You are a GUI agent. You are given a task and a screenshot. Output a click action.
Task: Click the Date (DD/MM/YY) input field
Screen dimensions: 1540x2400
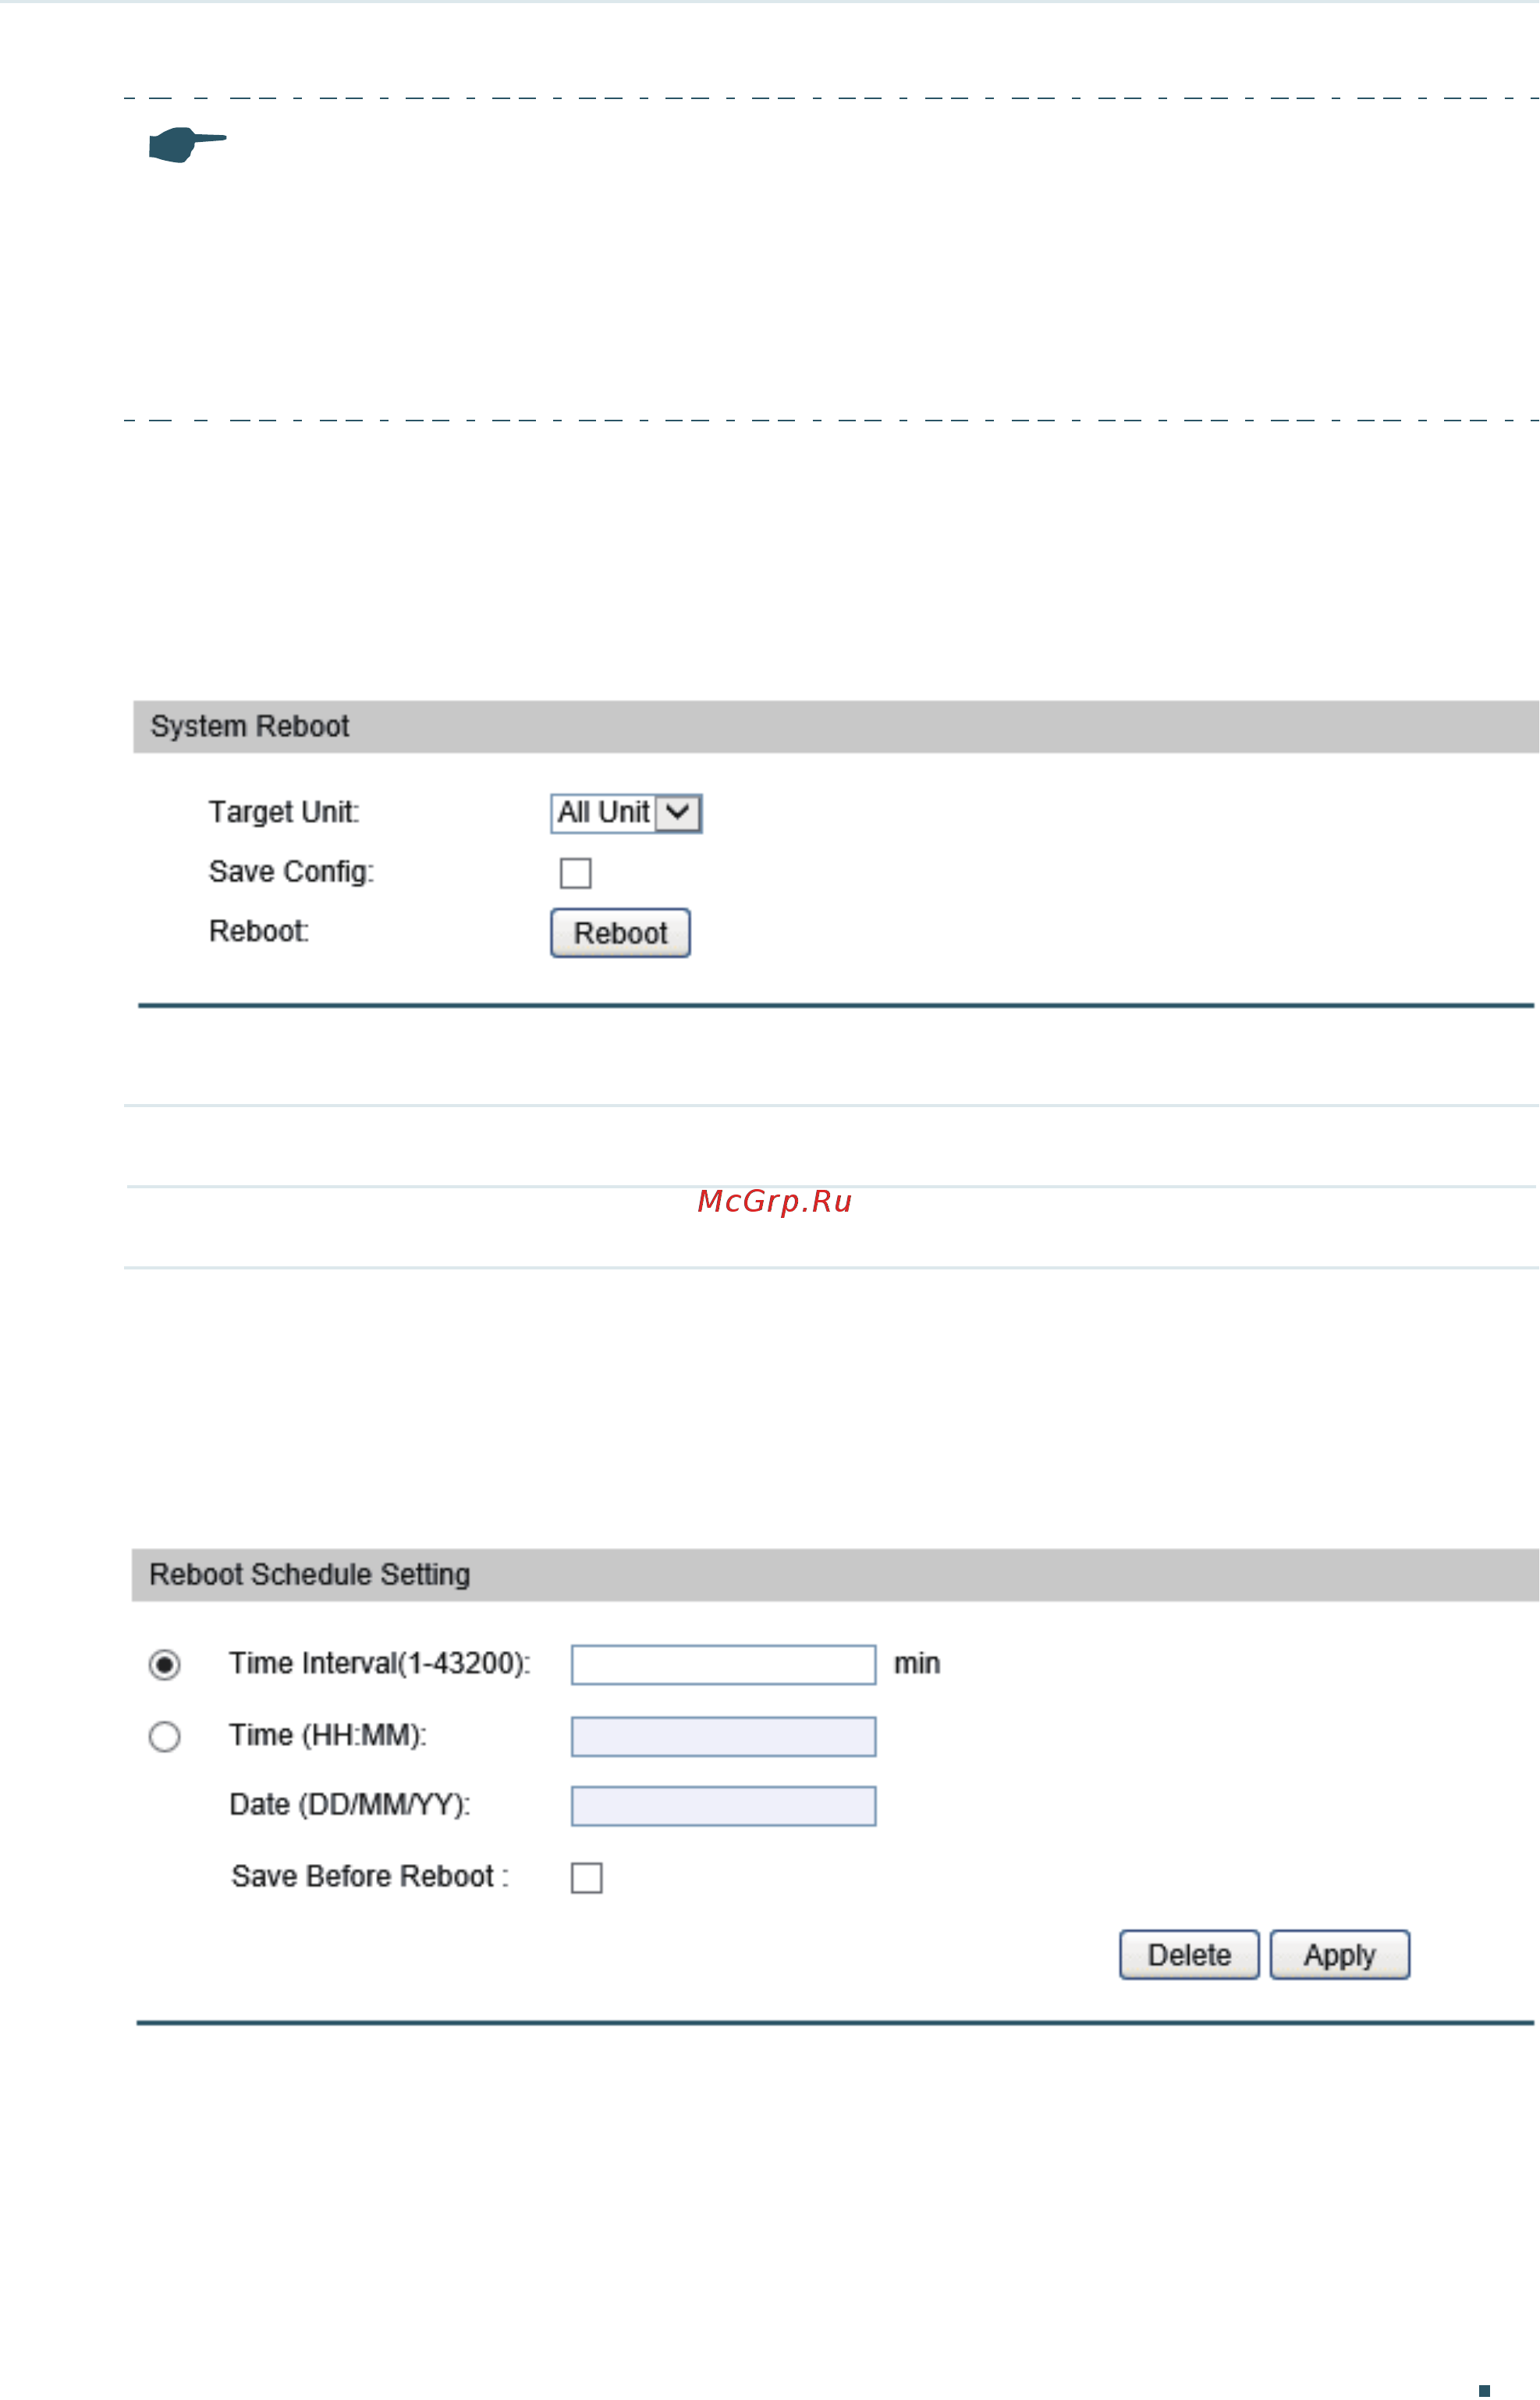[723, 1806]
